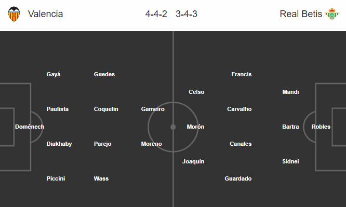Open the Real Betis team name link
The width and height of the screenshot is (346, 207).
[x=301, y=14]
